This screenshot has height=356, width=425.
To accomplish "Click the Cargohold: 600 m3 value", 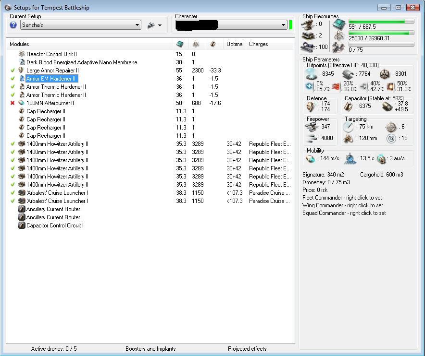I will click(382, 175).
